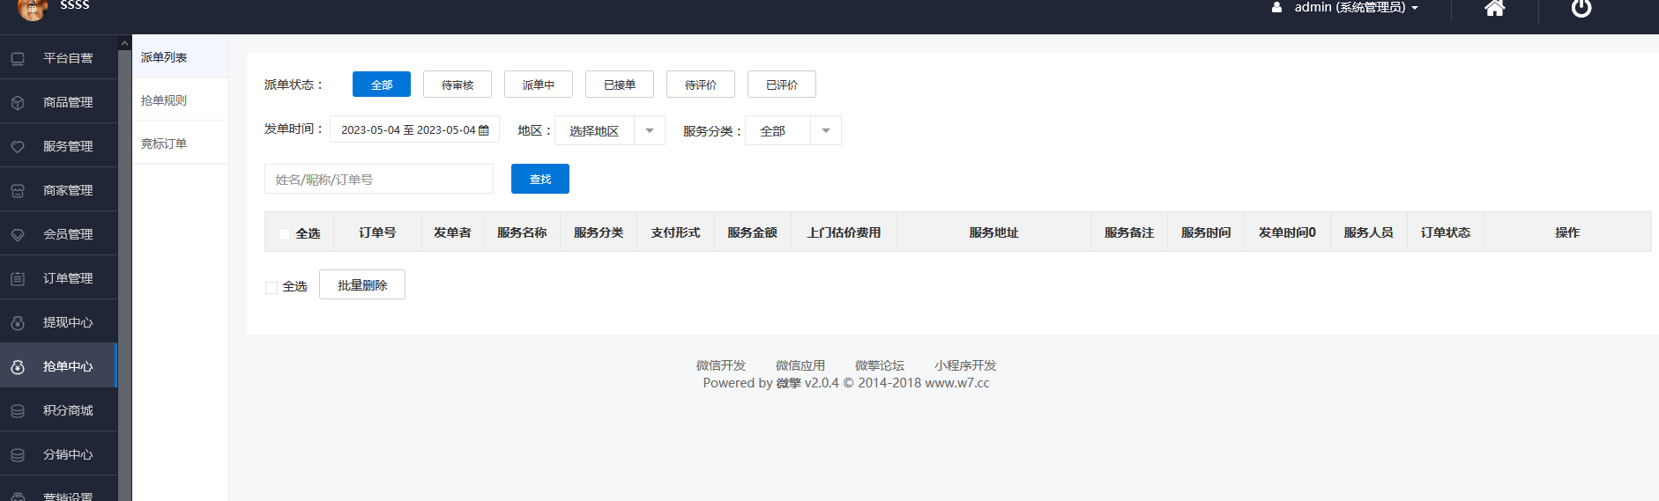Click the 服务分类 column header
The height and width of the screenshot is (501, 1659).
pos(599,232)
